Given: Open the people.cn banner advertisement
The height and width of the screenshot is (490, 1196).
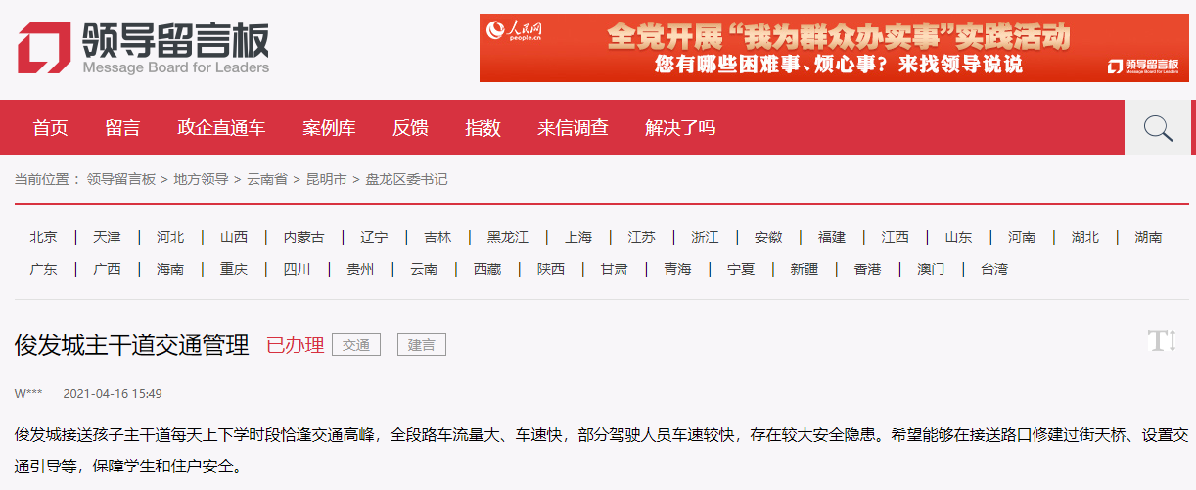Looking at the screenshot, I should click(x=834, y=48).
